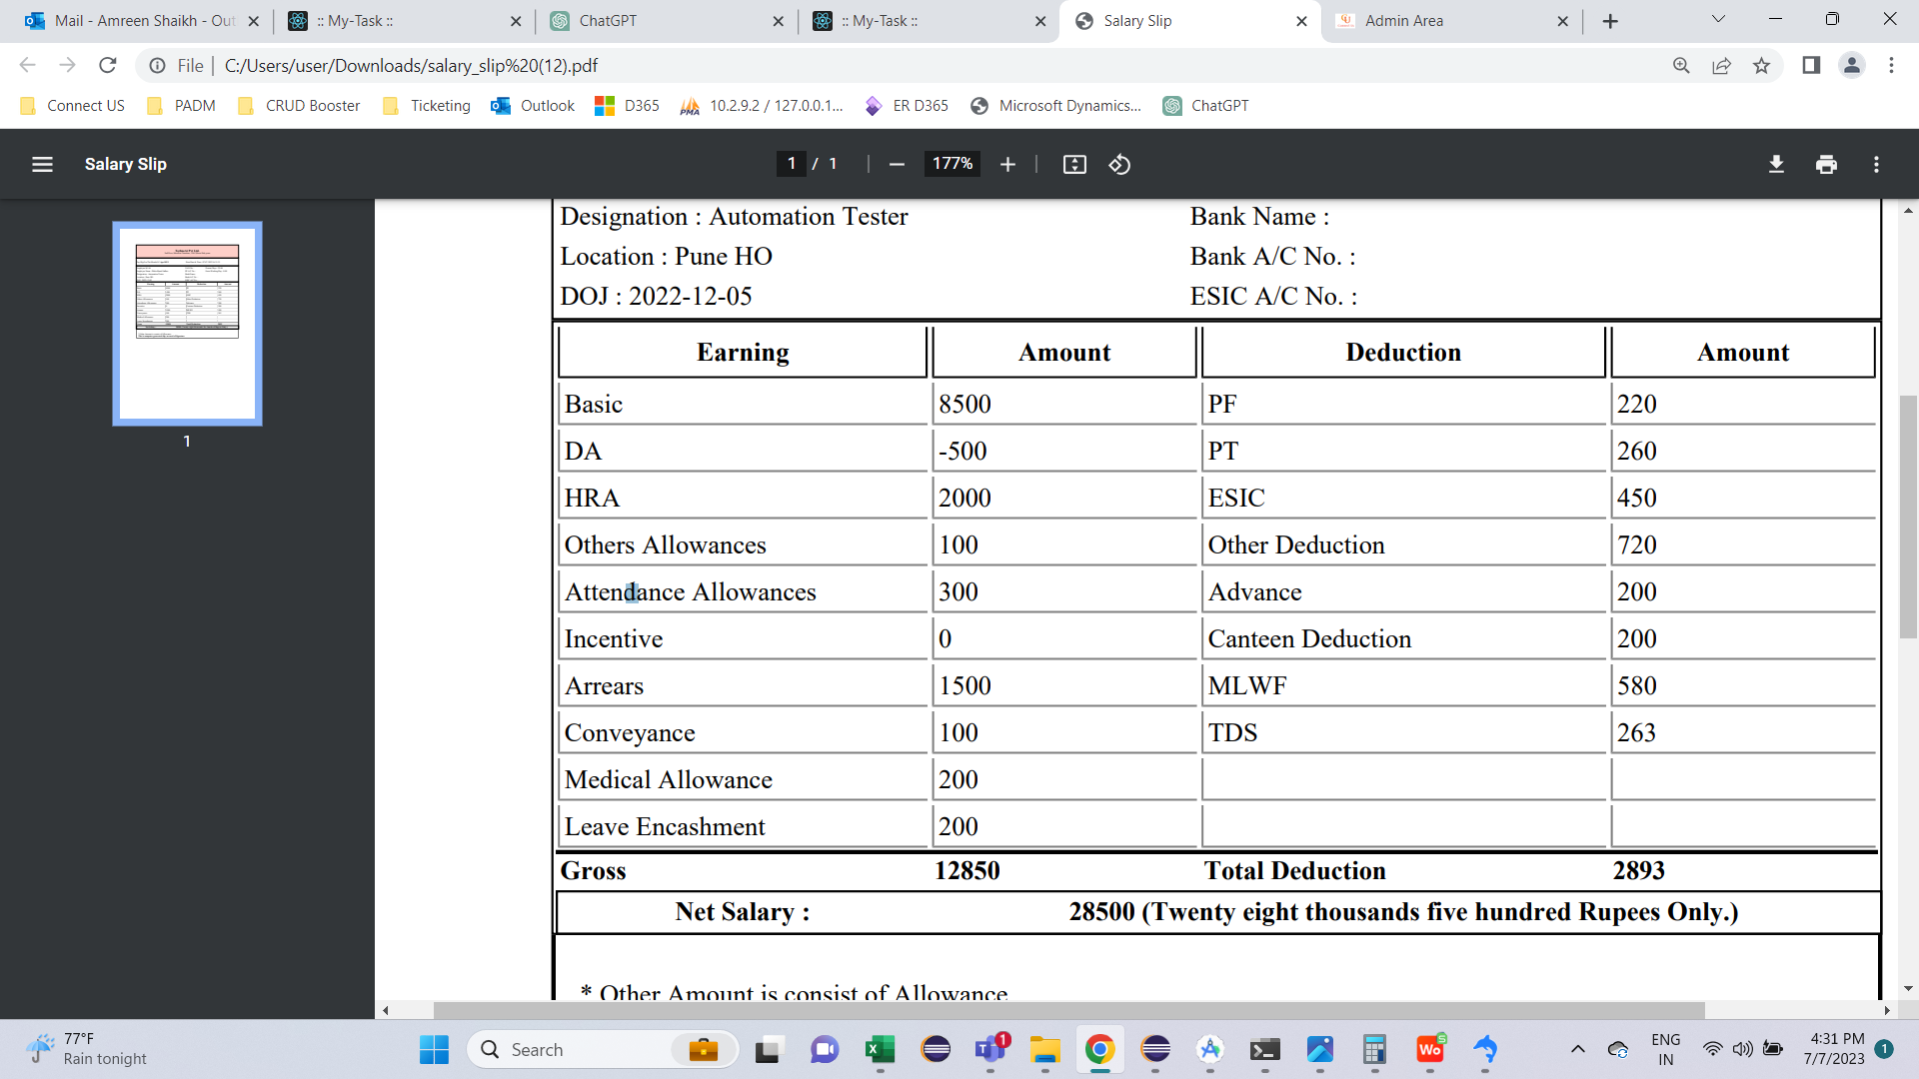The width and height of the screenshot is (1919, 1079).
Task: Close the Salary Slip tab
Action: click(x=1301, y=21)
